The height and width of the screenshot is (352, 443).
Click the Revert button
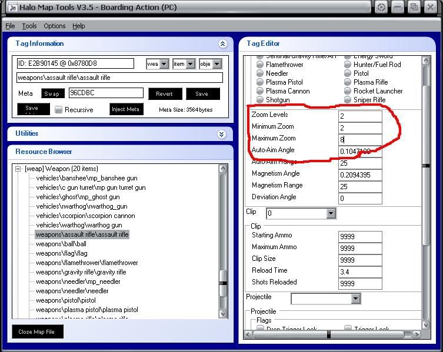click(165, 93)
